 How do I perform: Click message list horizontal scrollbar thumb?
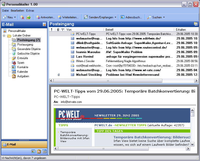pyautogui.click(x=108, y=81)
